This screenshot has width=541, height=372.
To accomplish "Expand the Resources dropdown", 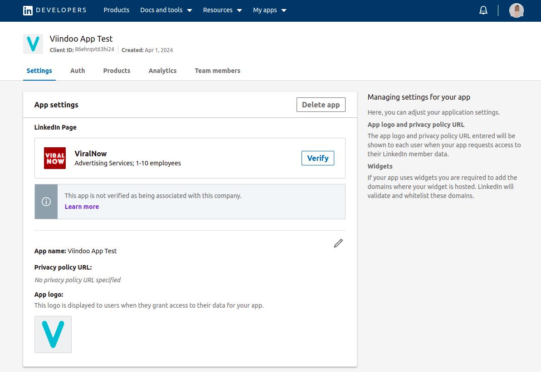I will click(x=223, y=10).
